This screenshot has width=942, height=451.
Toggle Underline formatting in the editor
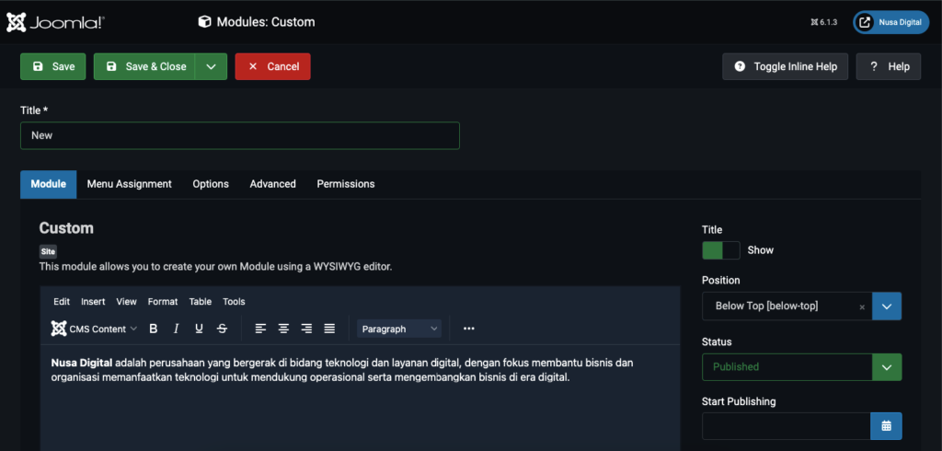[x=199, y=329]
